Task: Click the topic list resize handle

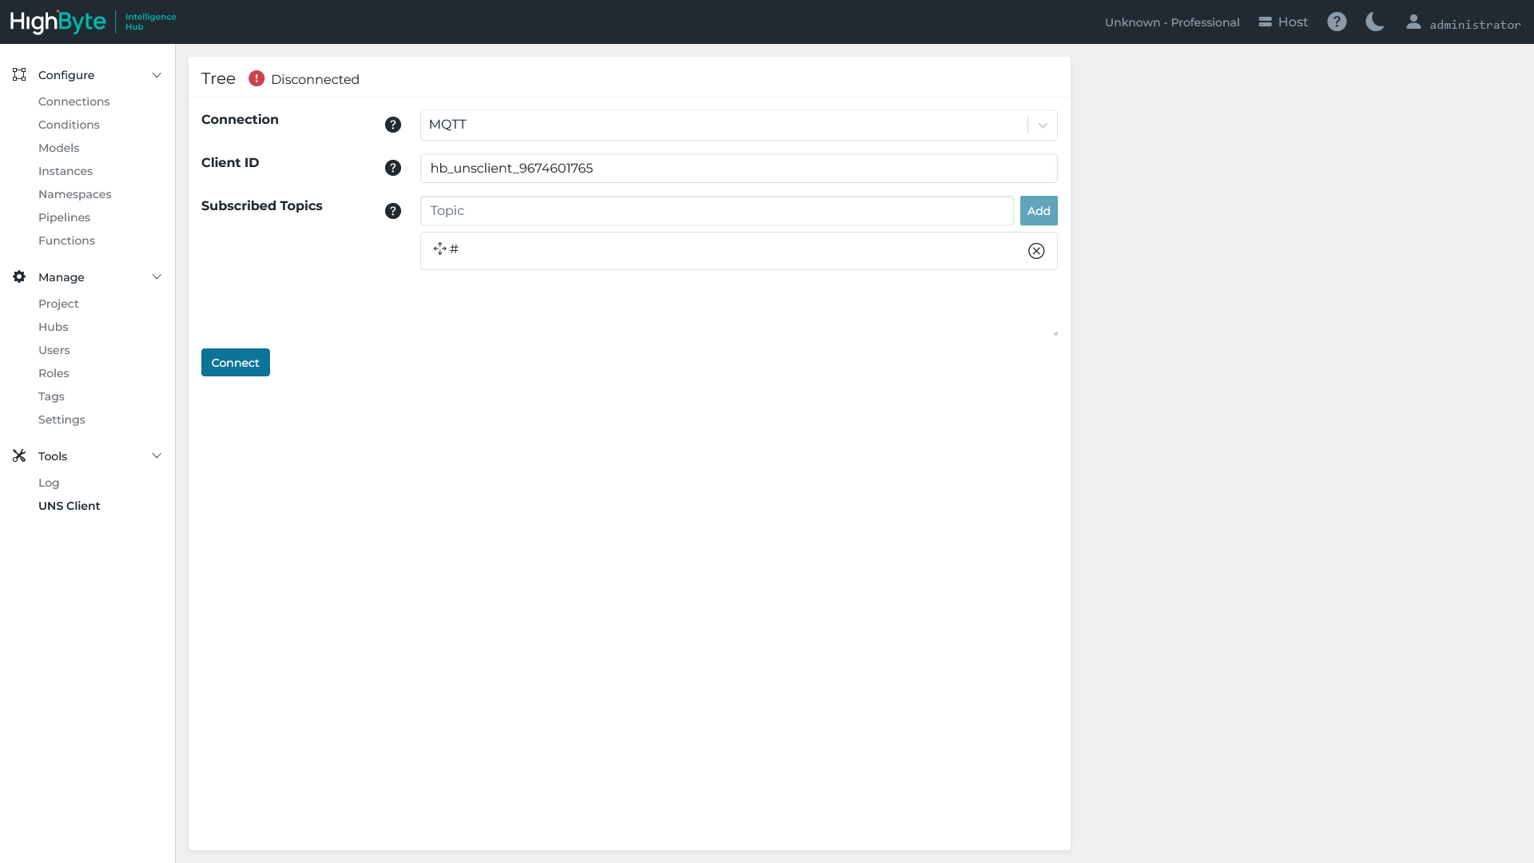Action: (1055, 333)
